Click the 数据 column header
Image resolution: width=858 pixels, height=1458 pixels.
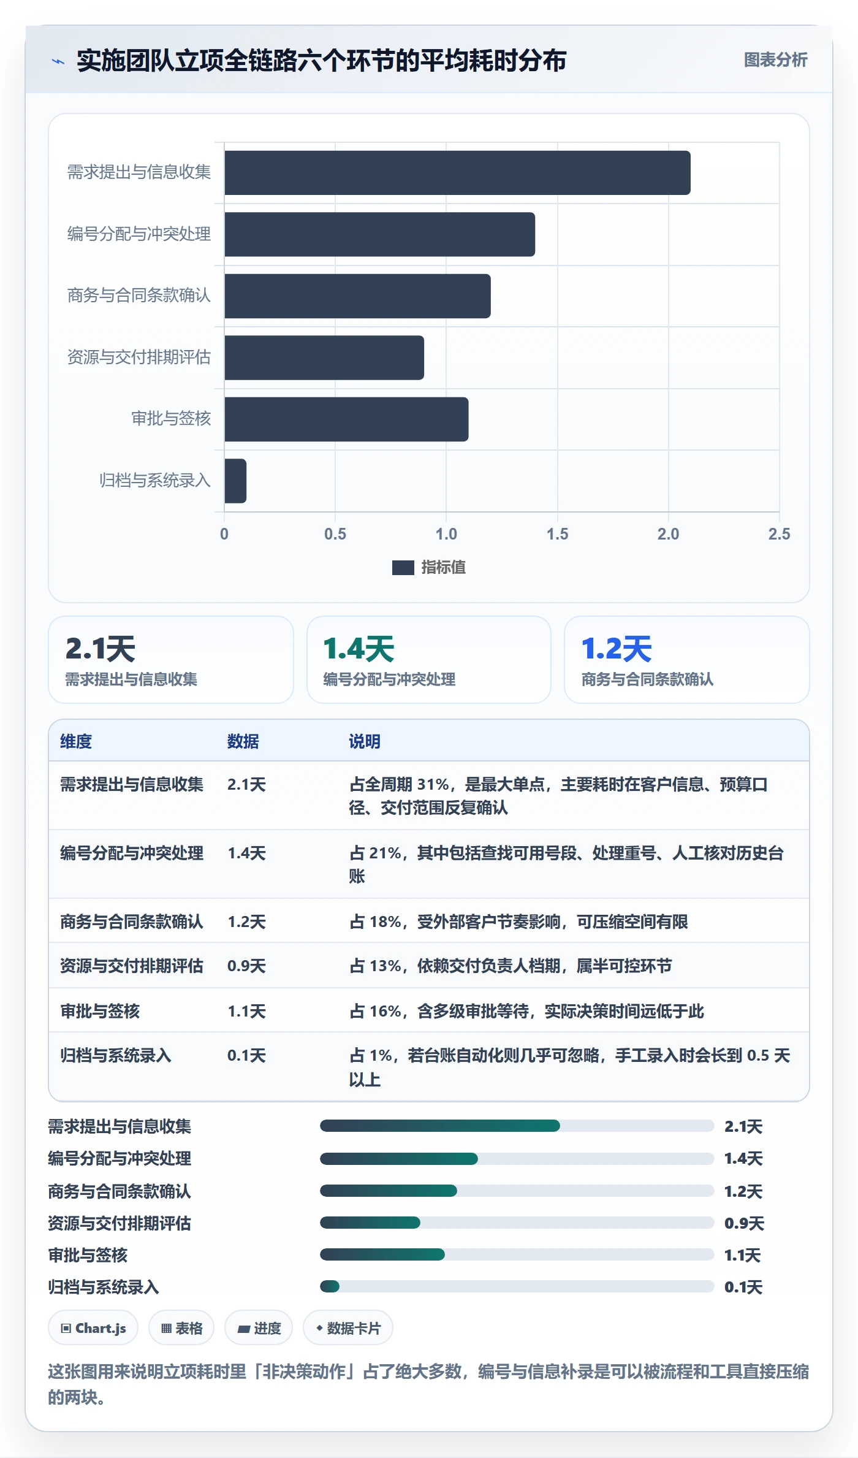243,741
